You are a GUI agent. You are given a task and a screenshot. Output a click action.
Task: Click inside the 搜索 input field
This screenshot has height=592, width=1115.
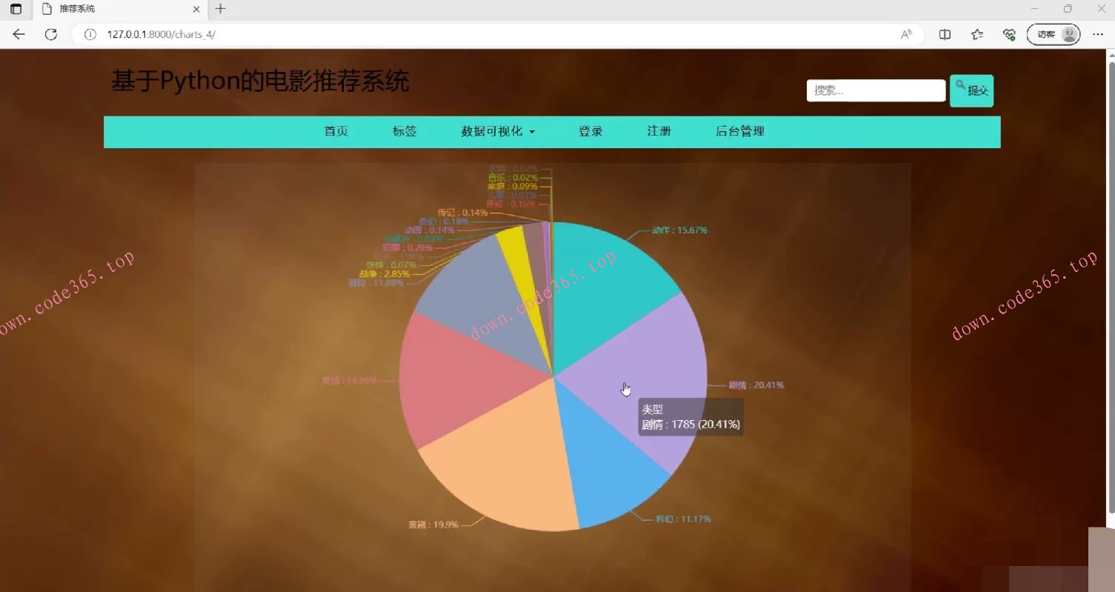[x=875, y=90]
